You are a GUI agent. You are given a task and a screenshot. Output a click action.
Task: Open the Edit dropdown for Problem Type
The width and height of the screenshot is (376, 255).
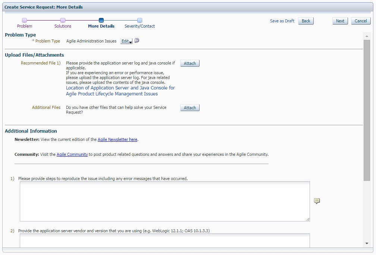coord(126,41)
